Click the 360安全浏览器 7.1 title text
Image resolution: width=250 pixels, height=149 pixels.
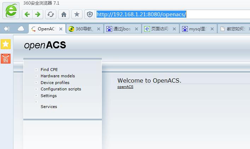[x=41, y=3]
